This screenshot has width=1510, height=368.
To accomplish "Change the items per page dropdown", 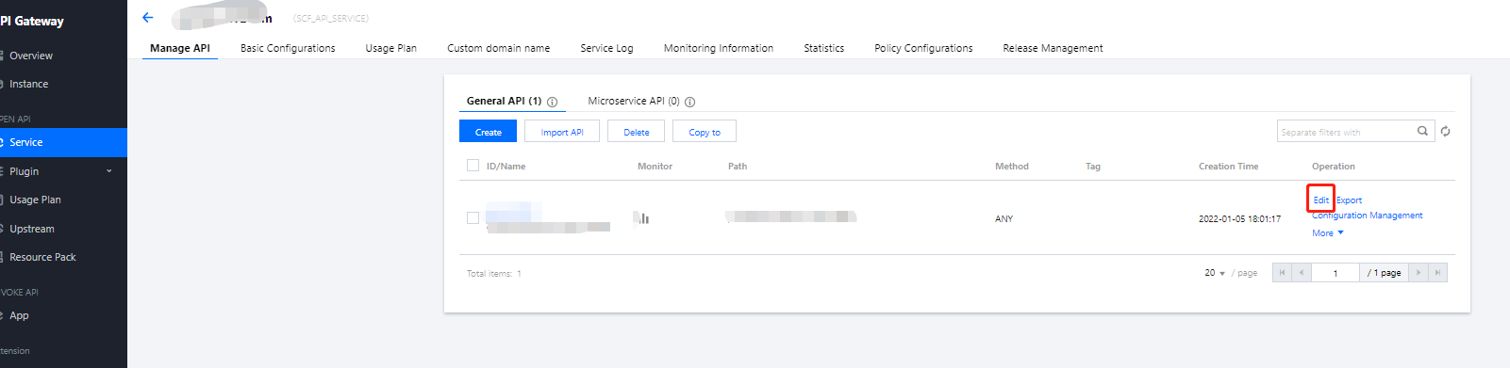I will tap(1215, 273).
